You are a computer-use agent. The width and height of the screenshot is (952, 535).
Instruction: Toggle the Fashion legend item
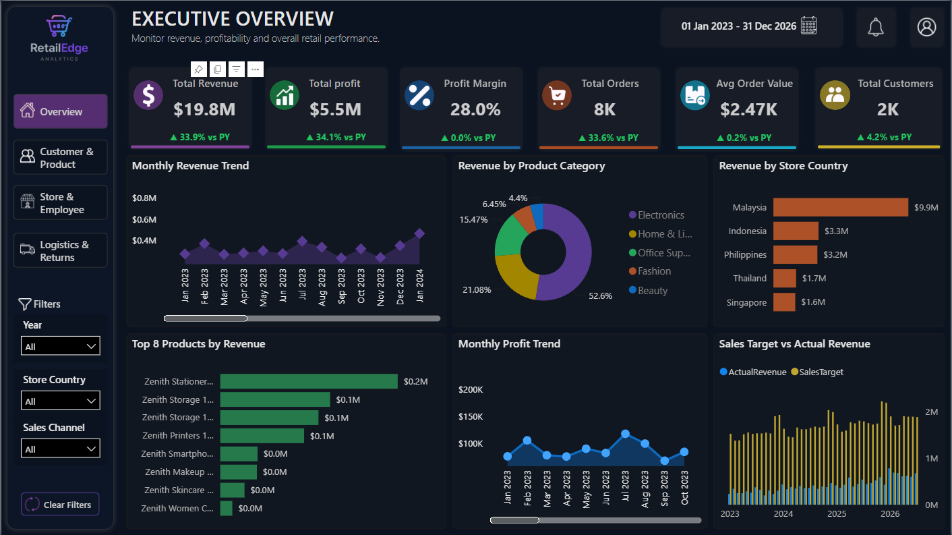pyautogui.click(x=650, y=271)
